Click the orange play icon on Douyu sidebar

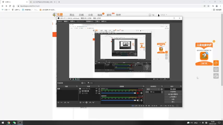point(216,63)
